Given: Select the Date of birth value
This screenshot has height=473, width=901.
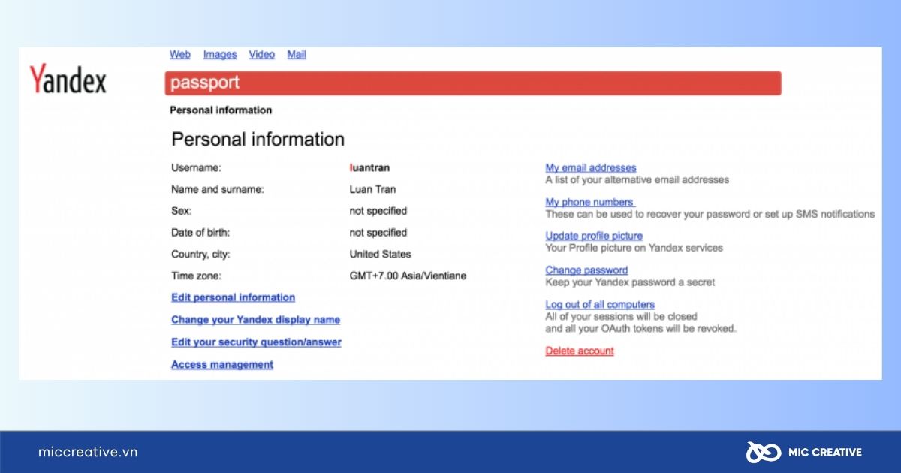Looking at the screenshot, I should point(378,233).
